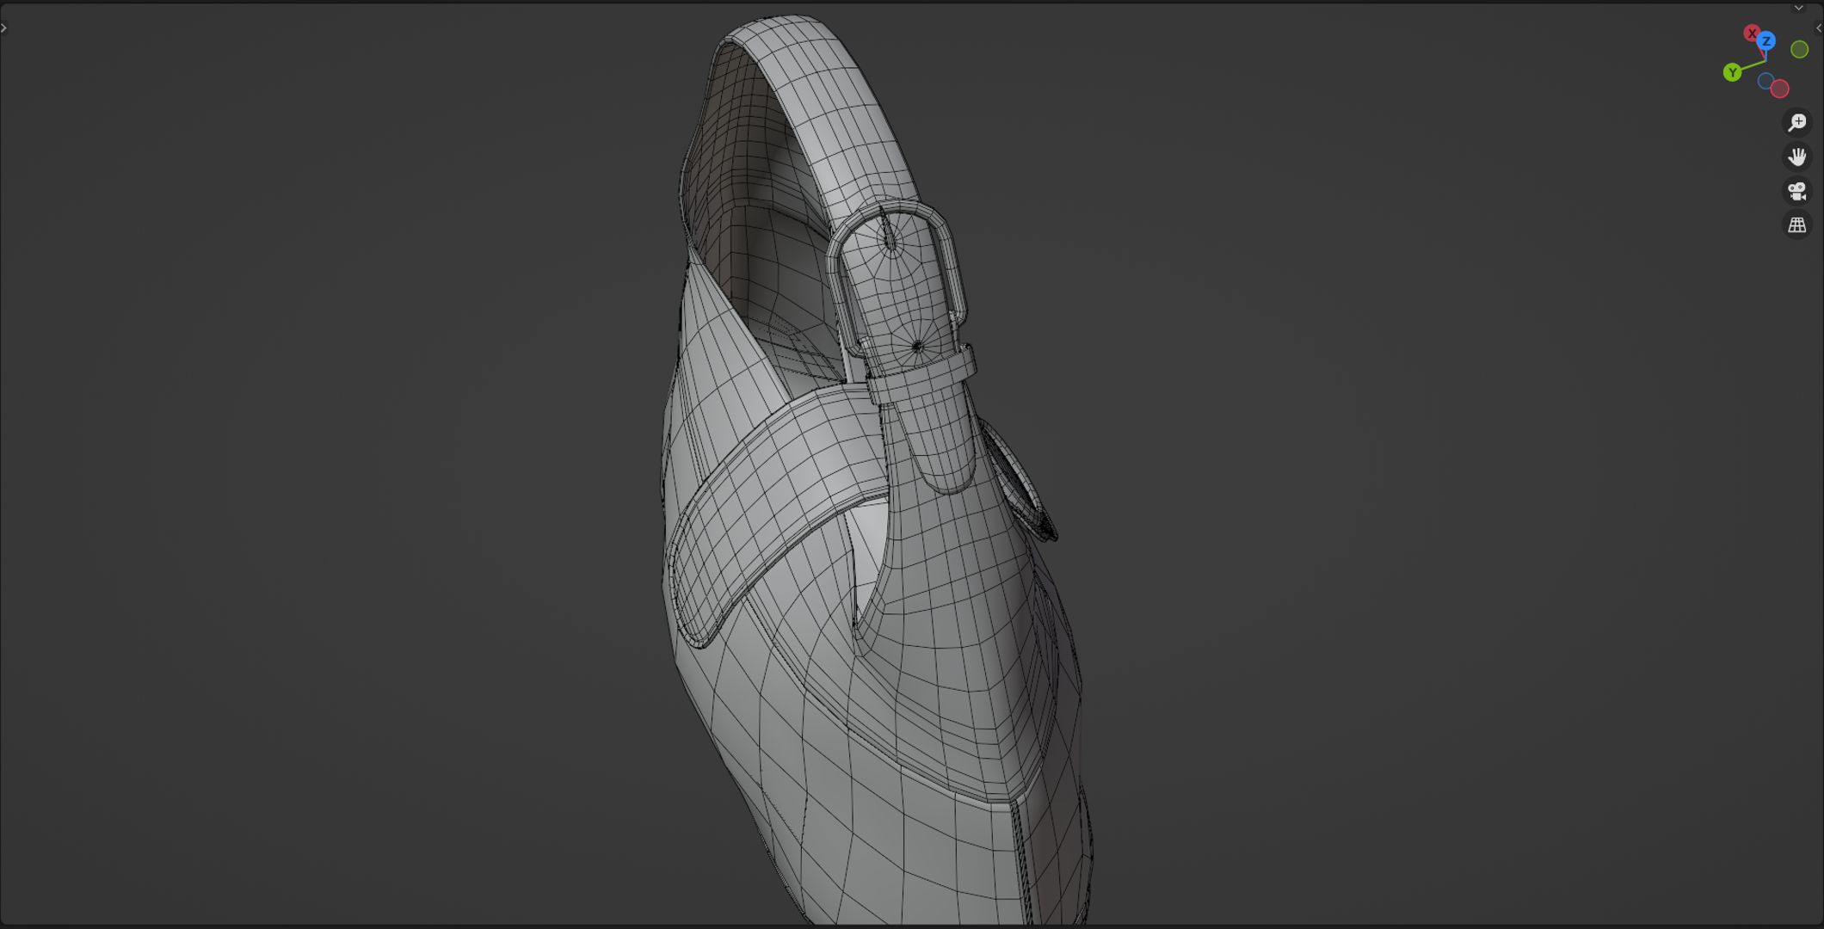The width and height of the screenshot is (1824, 929).
Task: Click the blue Z axis gizmo ball
Action: (1766, 41)
